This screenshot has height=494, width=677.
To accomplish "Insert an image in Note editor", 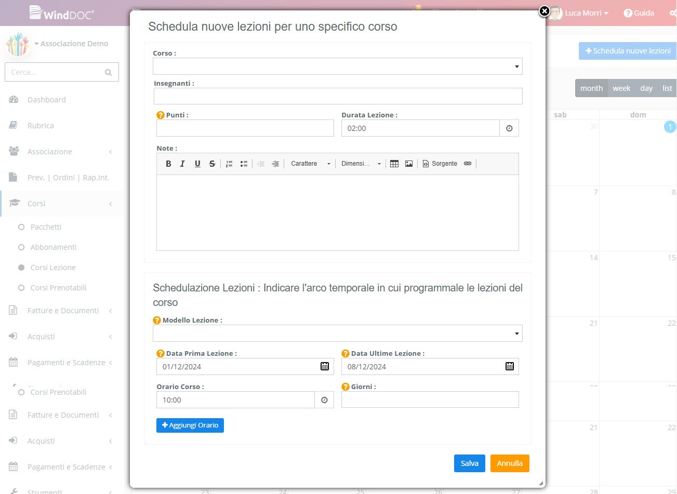I will pyautogui.click(x=409, y=164).
